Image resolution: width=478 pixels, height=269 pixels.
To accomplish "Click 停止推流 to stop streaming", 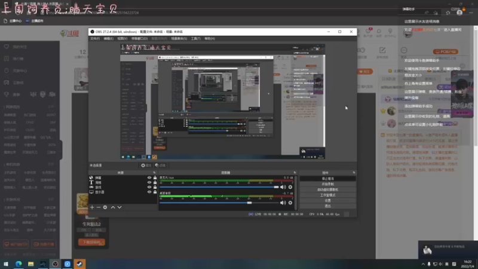I will pos(327,179).
